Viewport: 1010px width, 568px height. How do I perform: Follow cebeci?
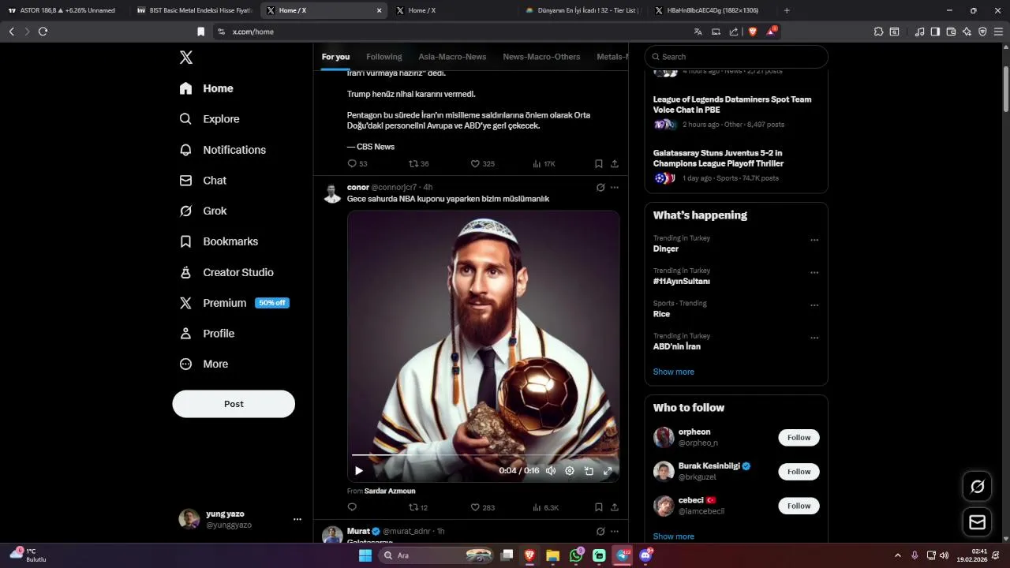pyautogui.click(x=799, y=506)
